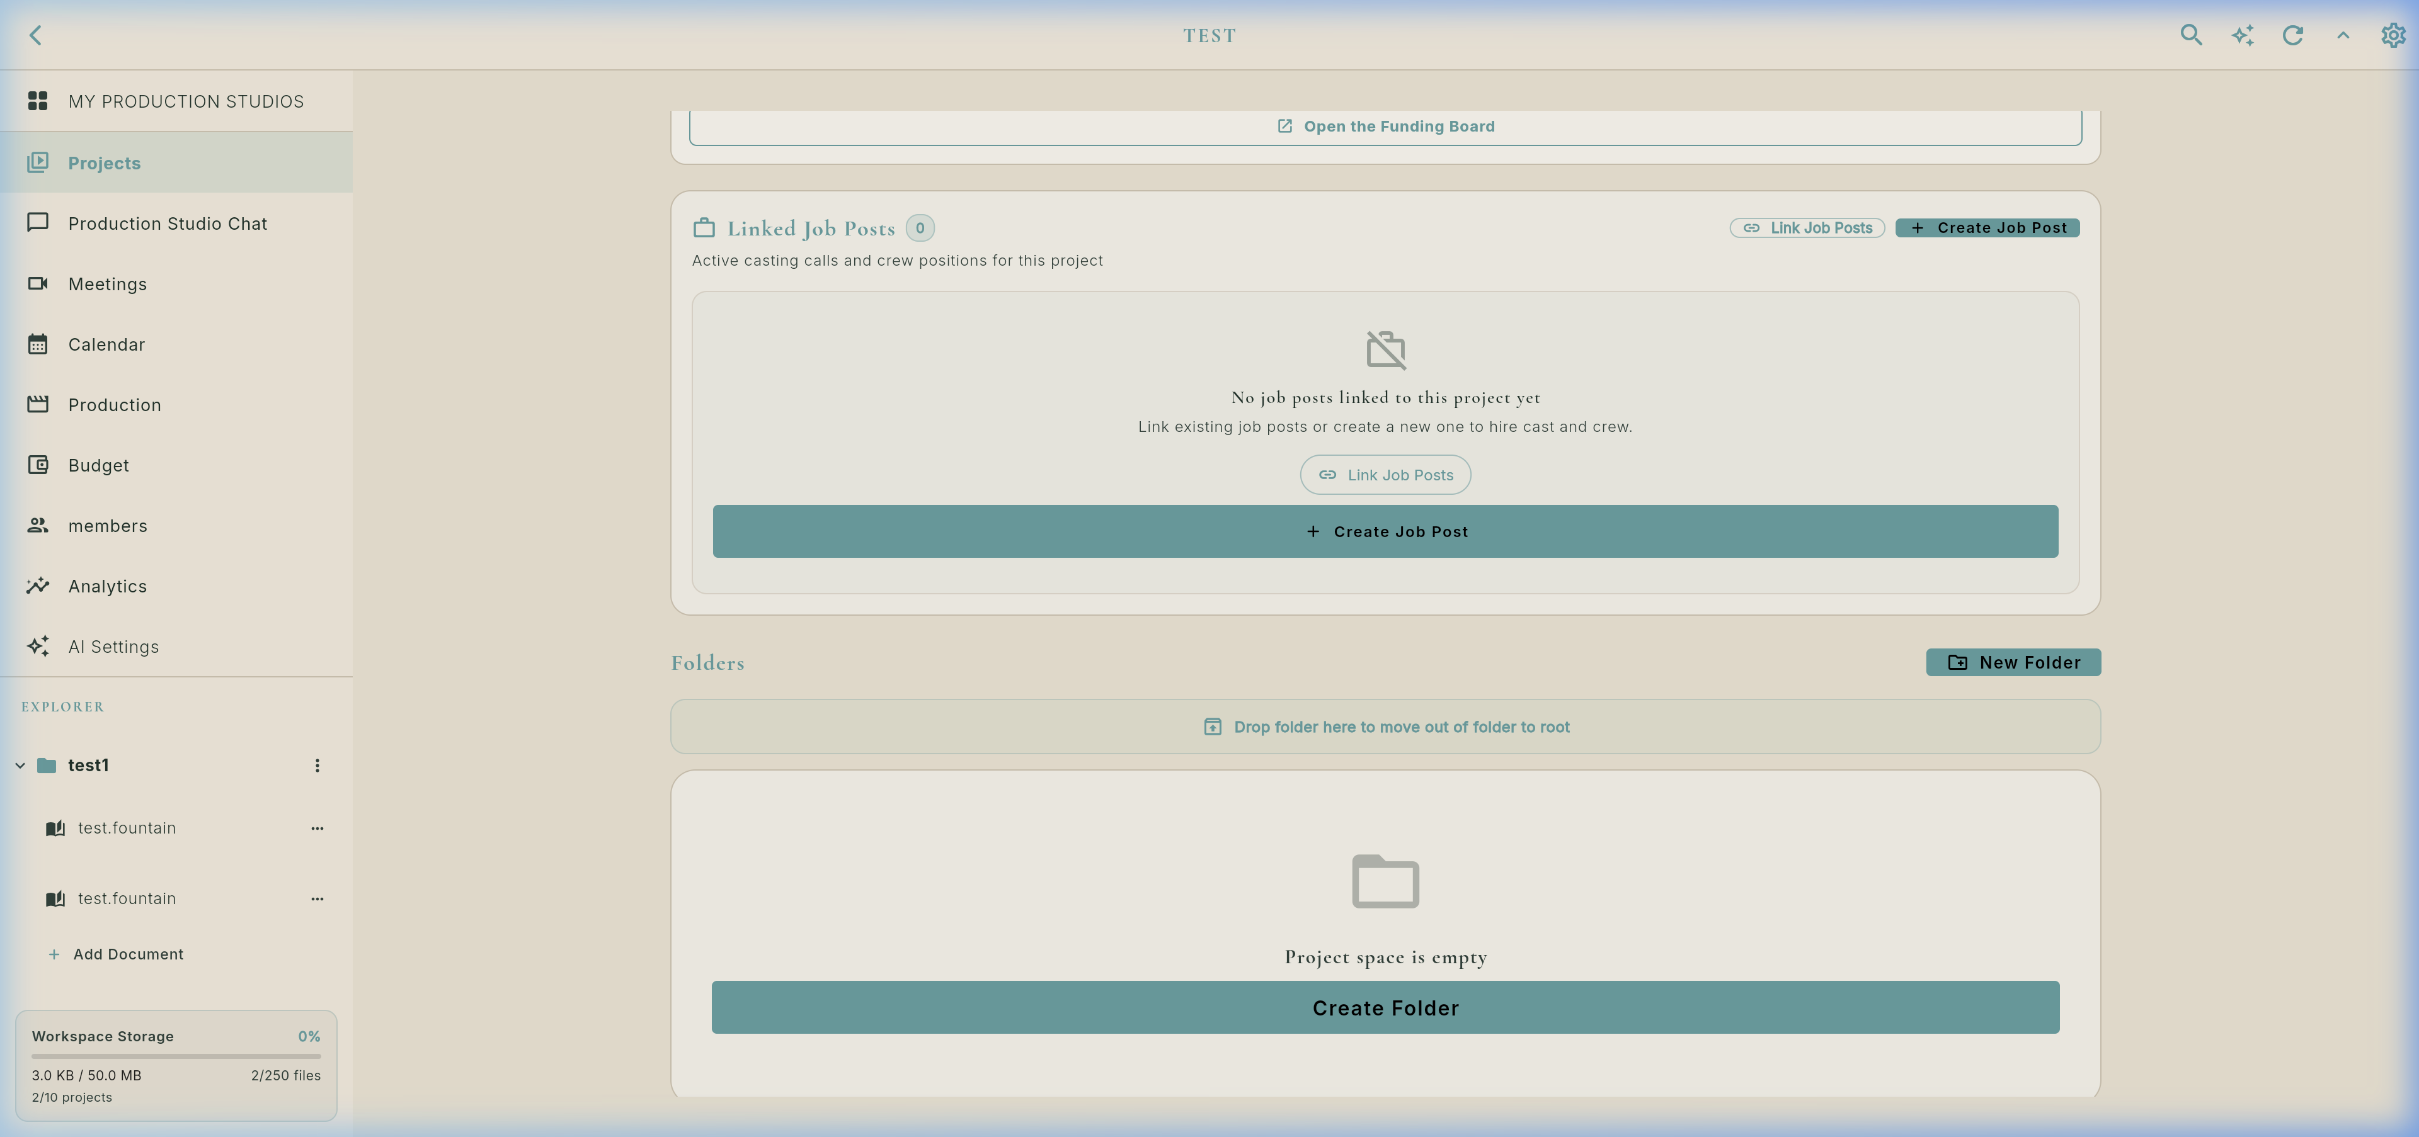The width and height of the screenshot is (2419, 1137).
Task: Click the '2/10 projects' storage text
Action: (x=71, y=1097)
